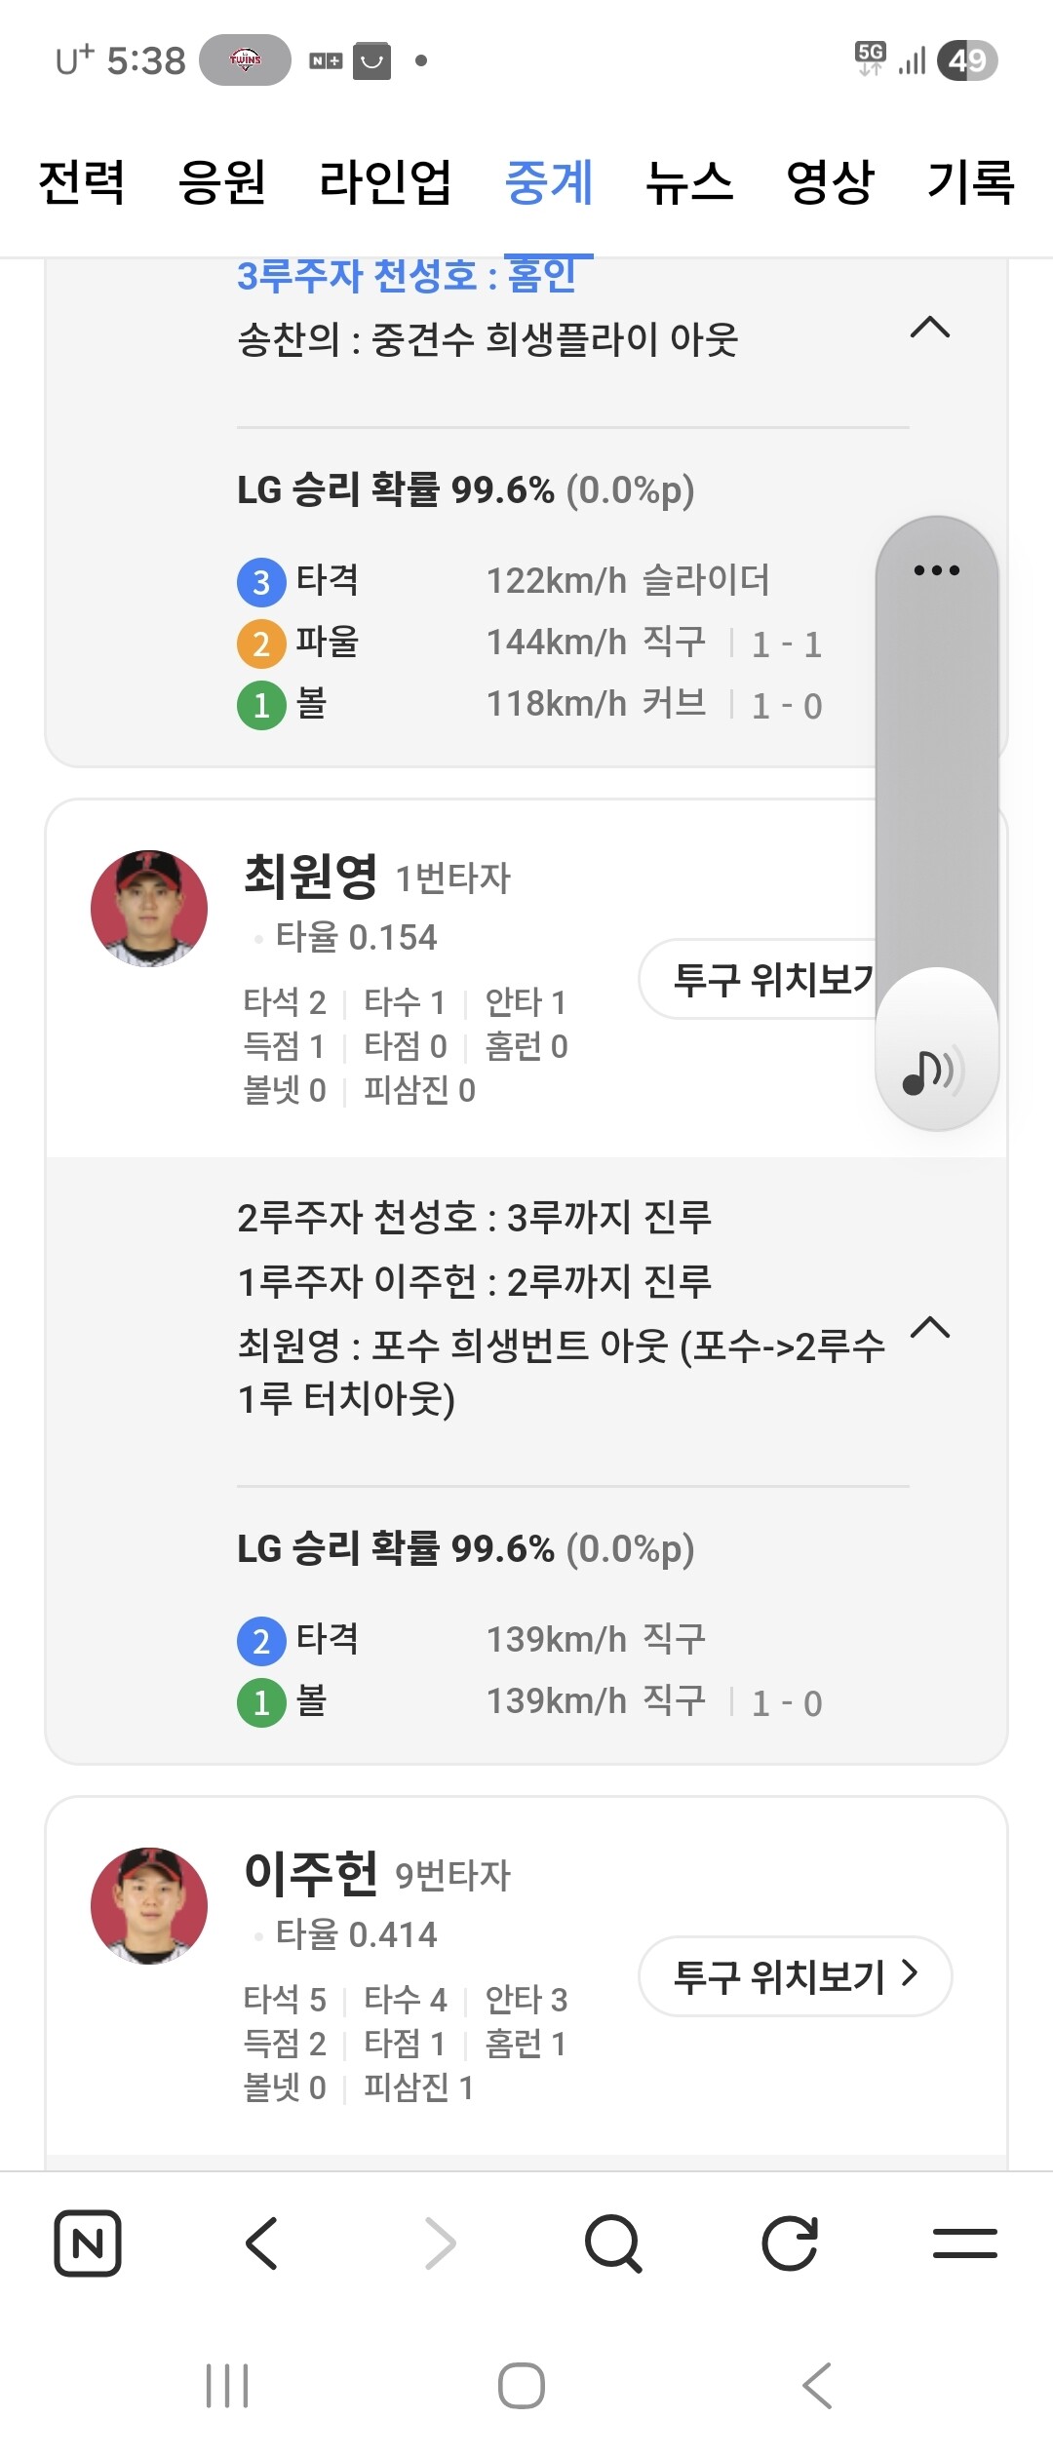The image size is (1053, 2457).
Task: Go back with browser back arrow
Action: 261,2243
